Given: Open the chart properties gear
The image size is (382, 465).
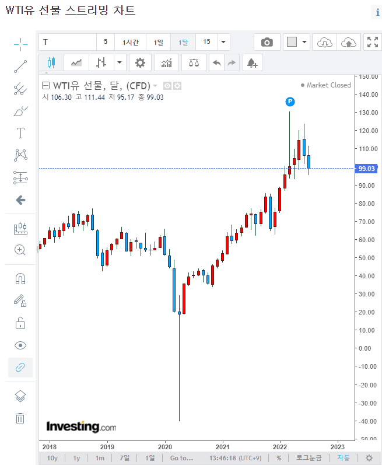Looking at the screenshot, I should (140, 62).
